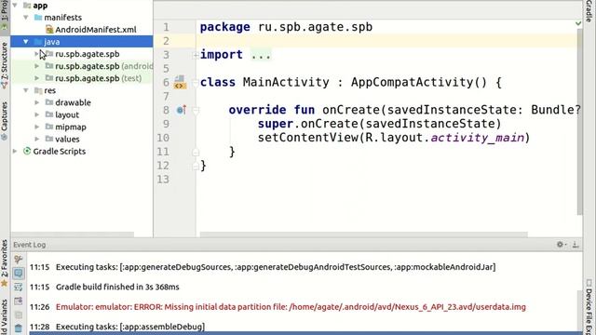
Task: Open the Gradle tool window tab
Action: click(589, 10)
